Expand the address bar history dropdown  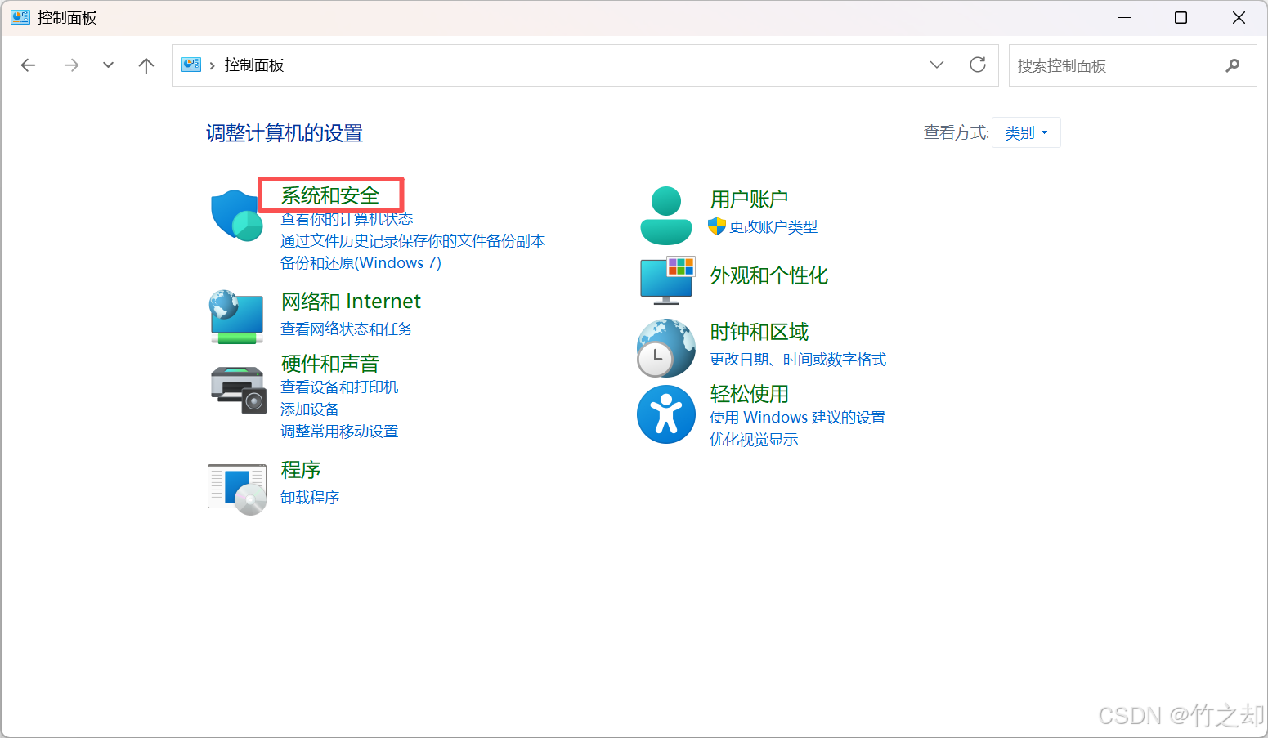tap(937, 65)
